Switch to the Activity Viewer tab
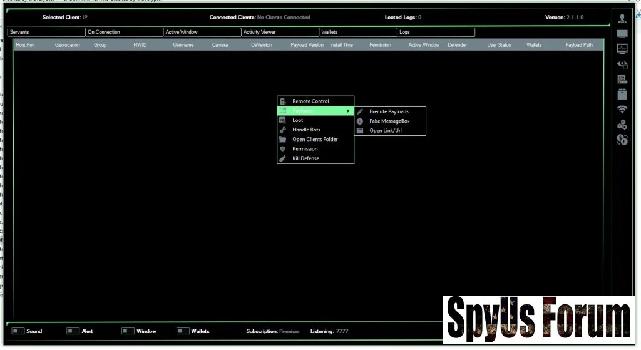The height and width of the screenshot is (350, 641). tap(280, 32)
